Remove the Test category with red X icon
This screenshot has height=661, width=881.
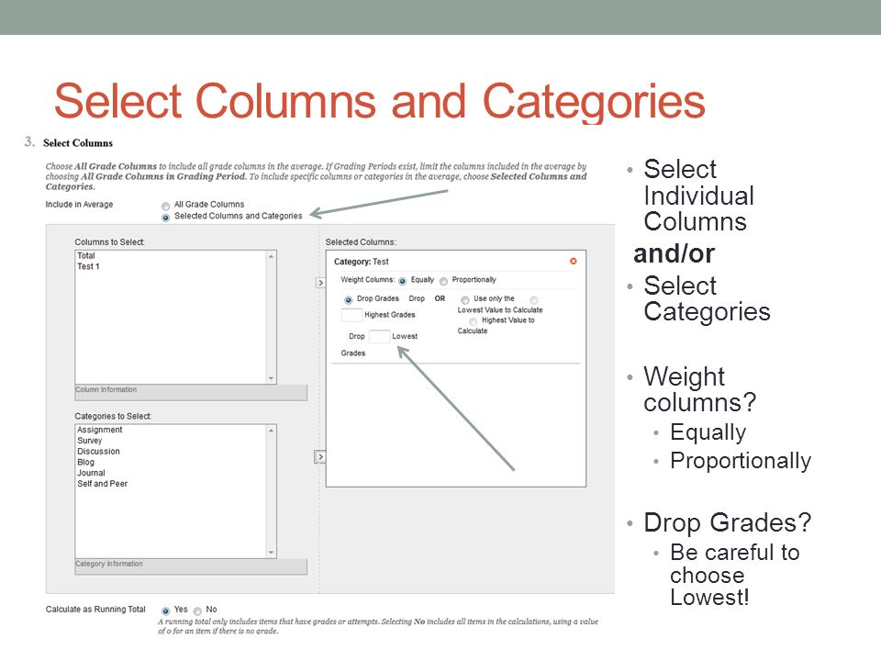click(x=573, y=261)
